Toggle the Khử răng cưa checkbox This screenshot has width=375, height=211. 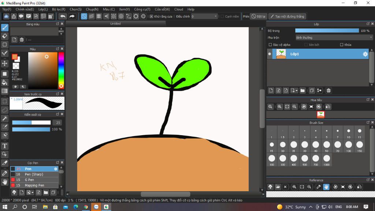click(x=151, y=16)
